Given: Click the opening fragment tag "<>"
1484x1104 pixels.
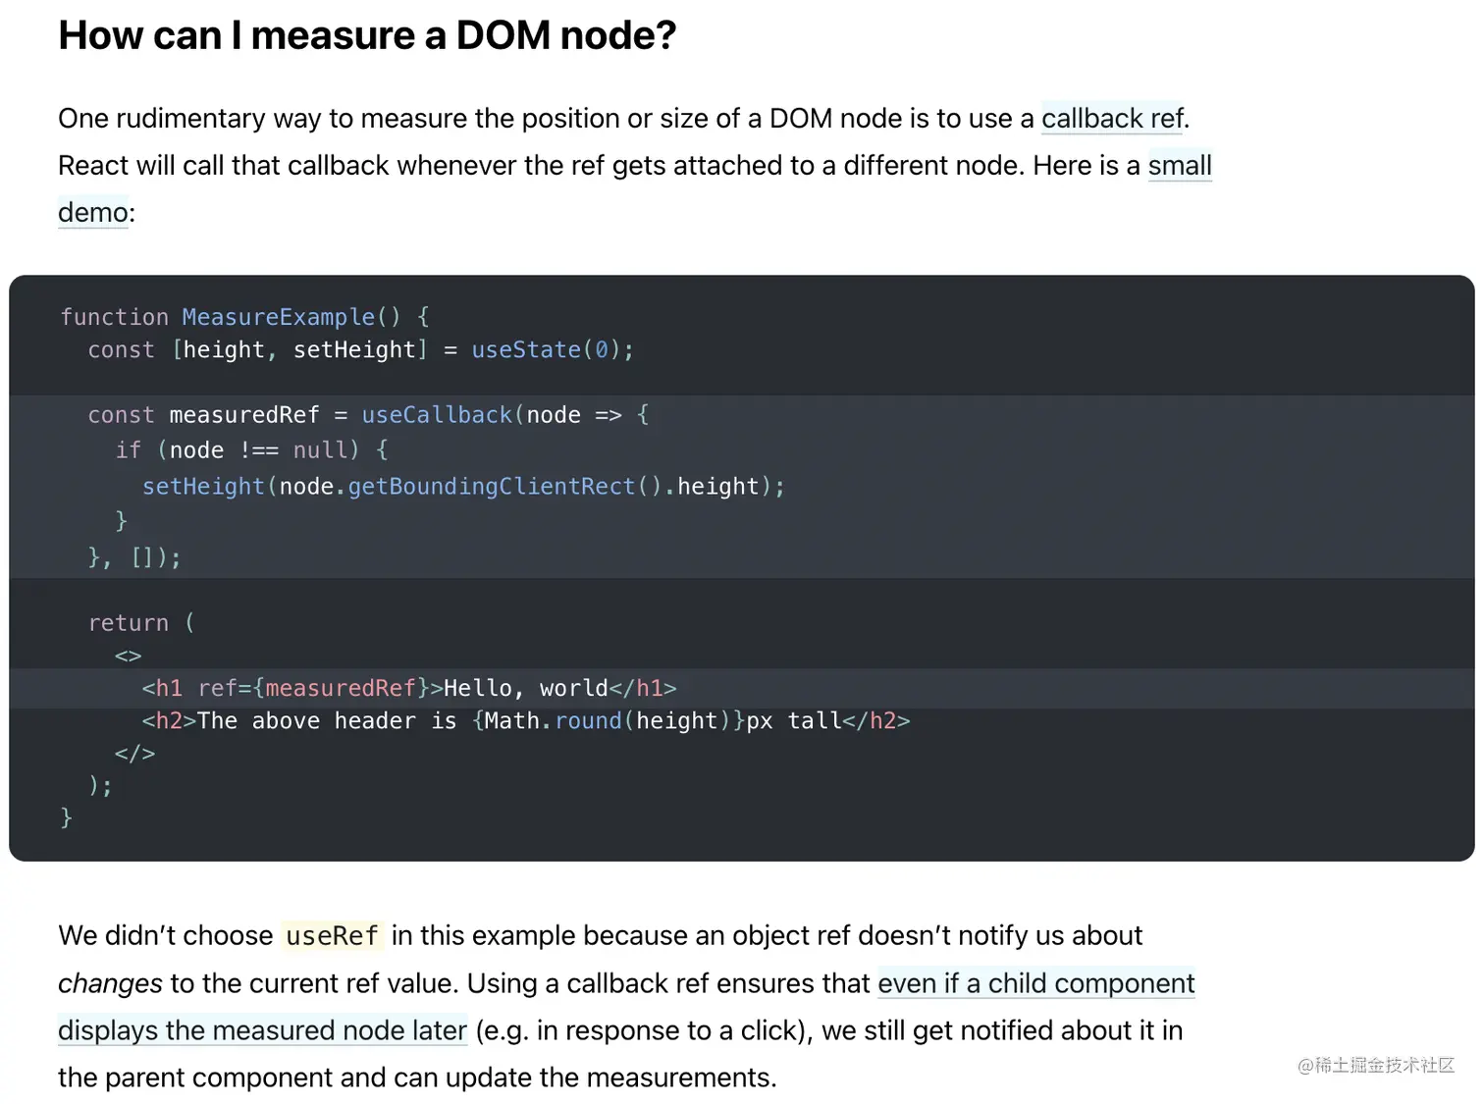Looking at the screenshot, I should click(129, 656).
